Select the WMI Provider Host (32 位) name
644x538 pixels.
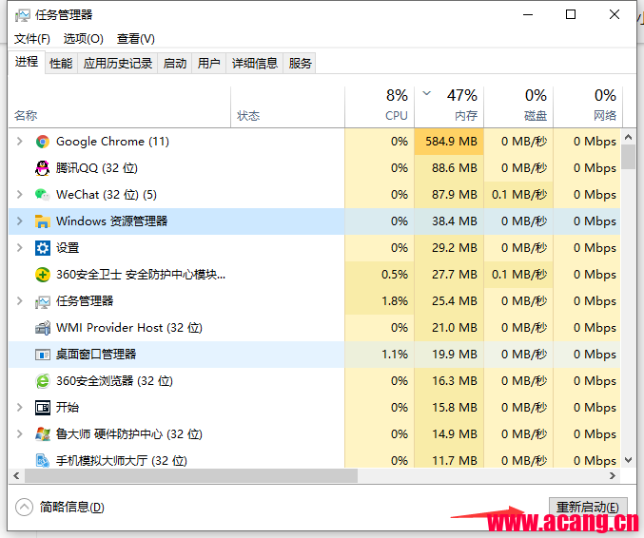tap(129, 328)
